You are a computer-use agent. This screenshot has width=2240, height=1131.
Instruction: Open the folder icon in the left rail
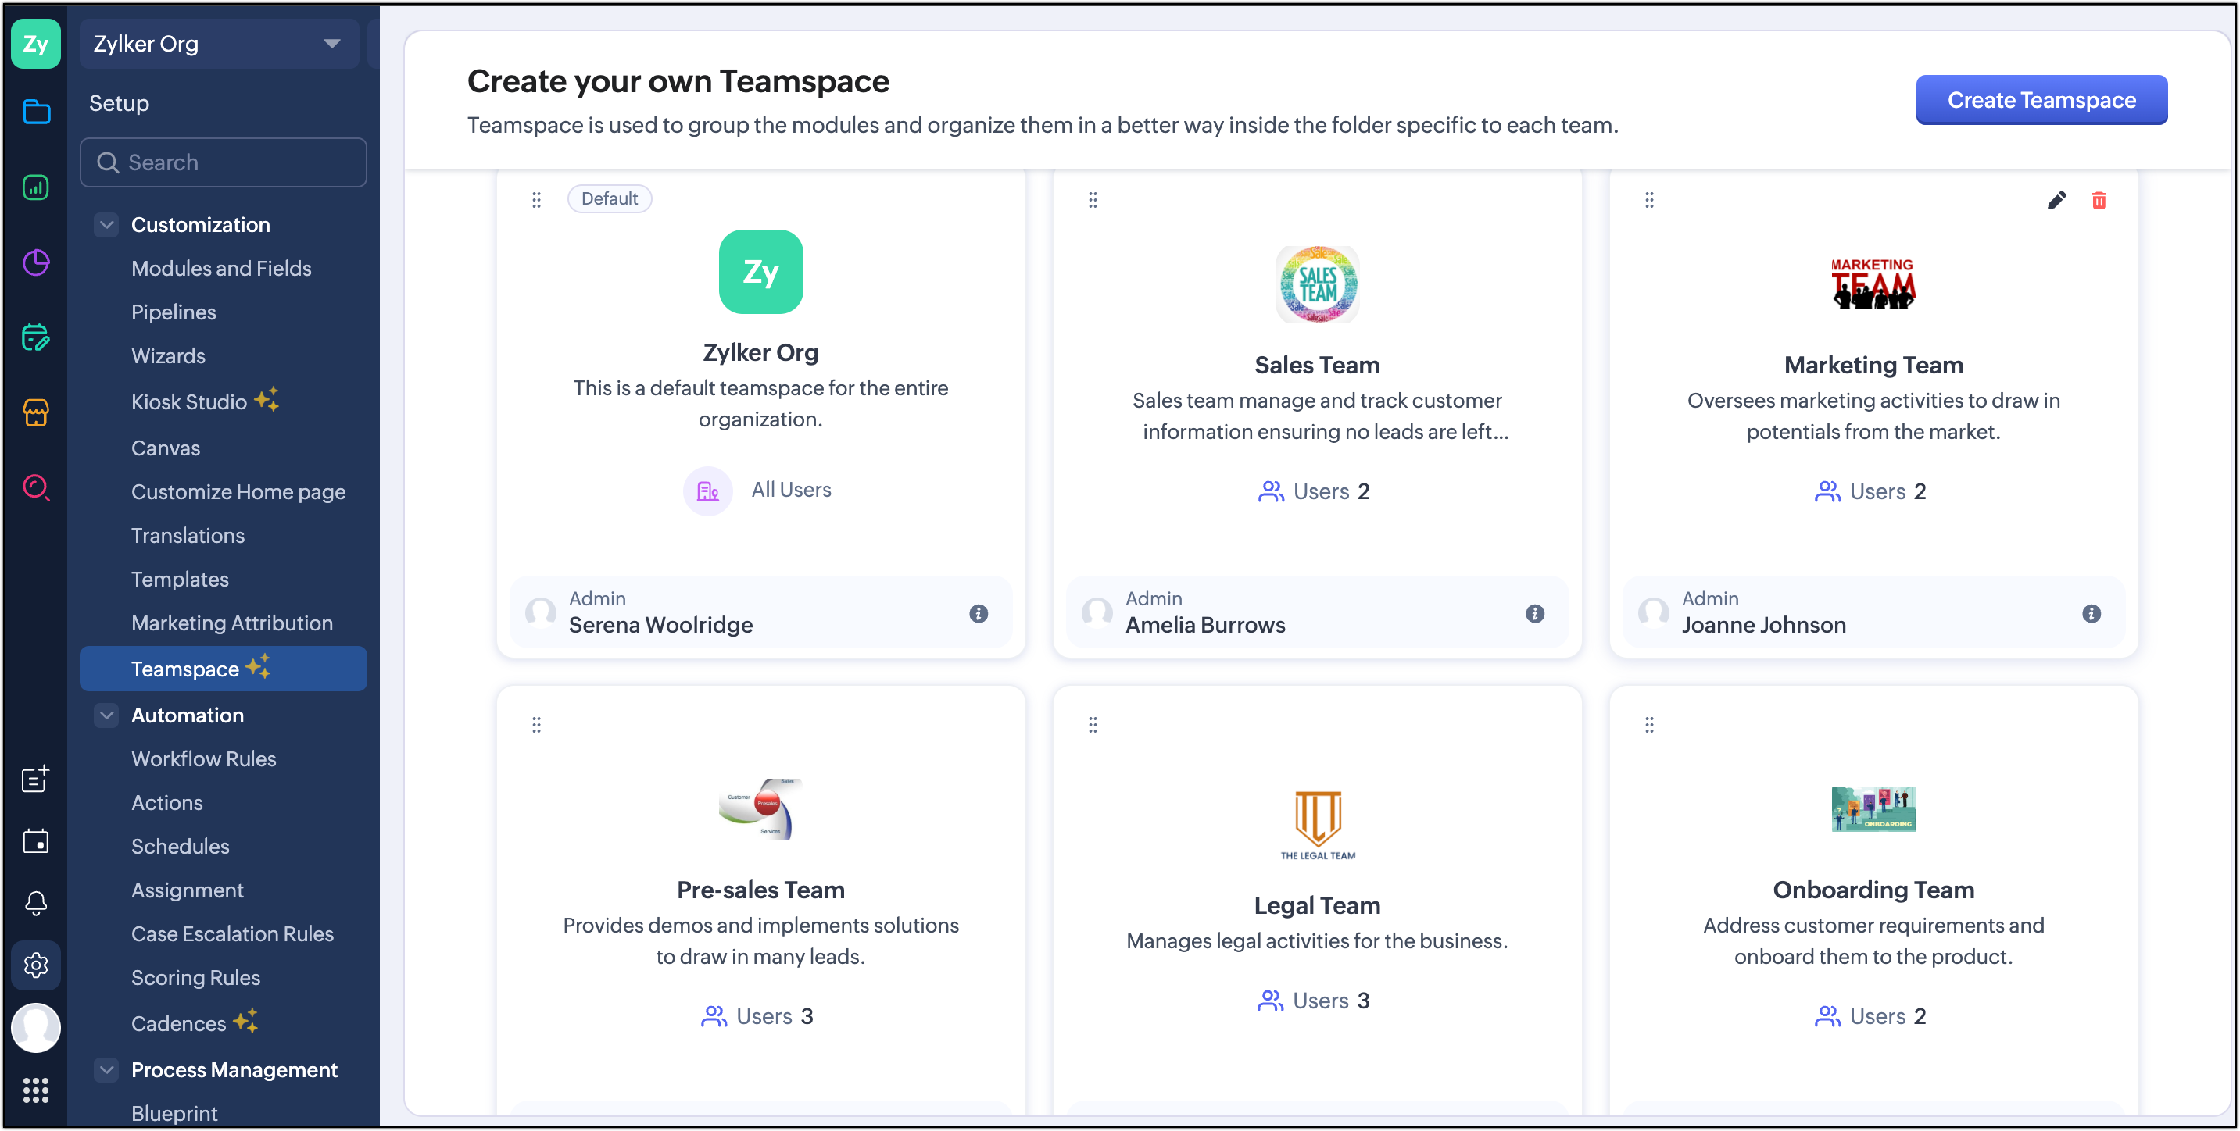36,112
